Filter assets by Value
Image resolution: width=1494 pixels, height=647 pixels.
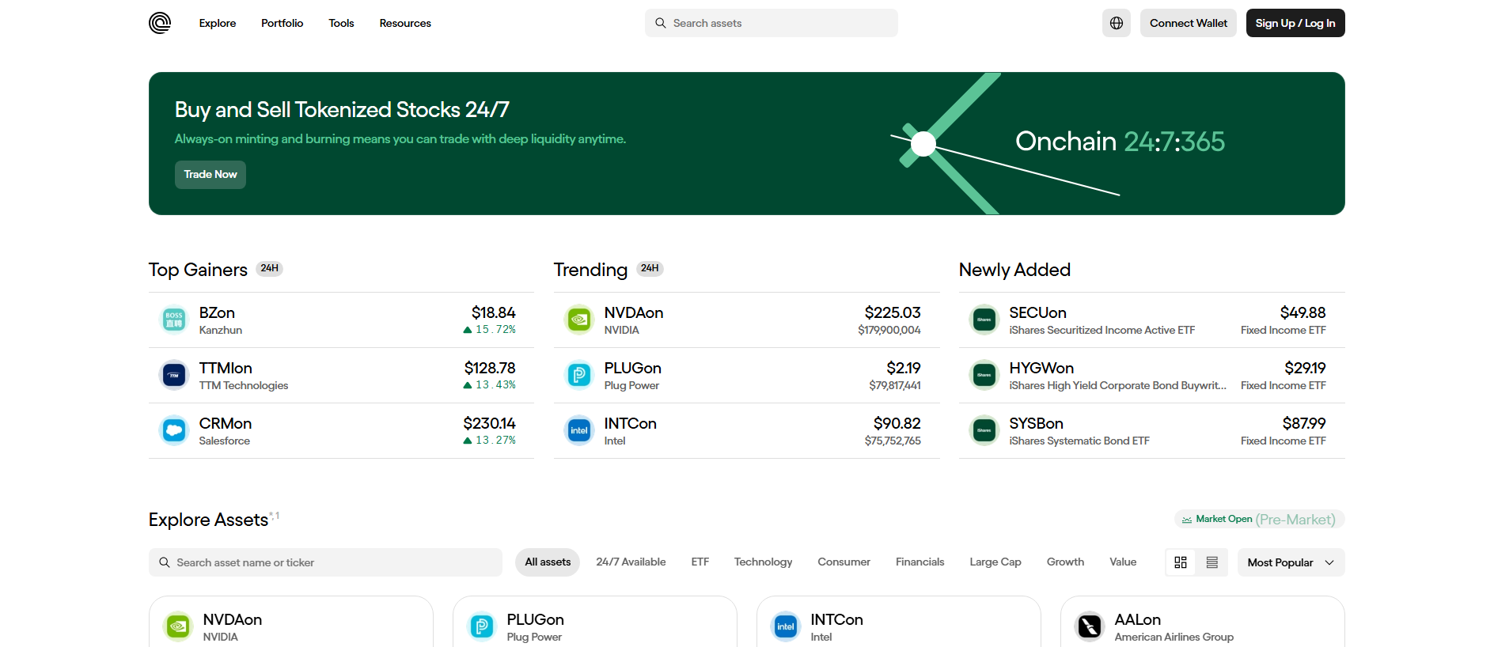point(1123,562)
